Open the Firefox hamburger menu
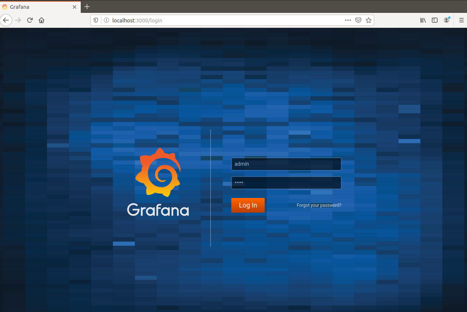 tap(461, 20)
